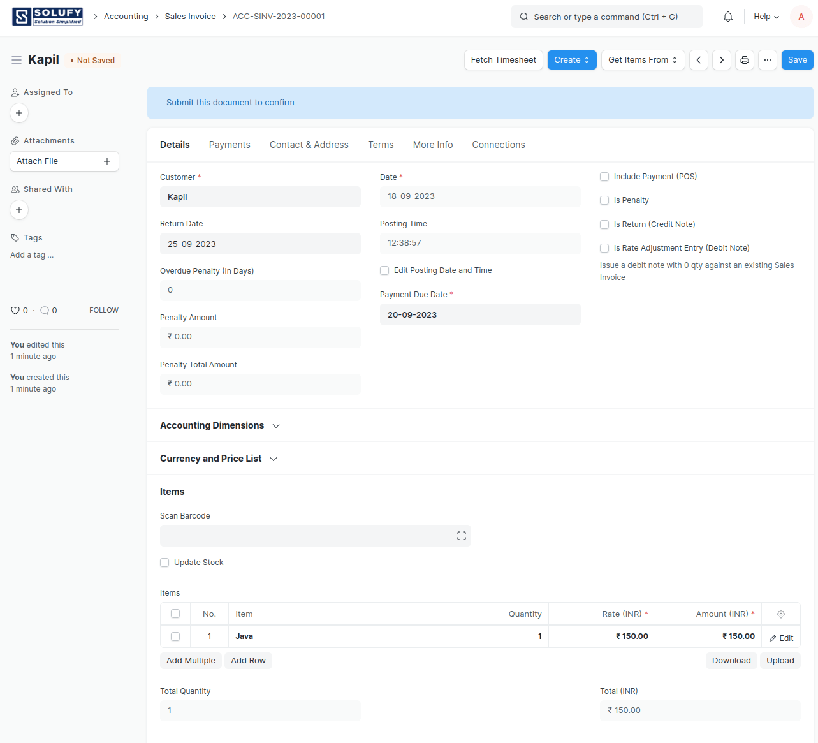Print the invoice via printer icon

[745, 60]
